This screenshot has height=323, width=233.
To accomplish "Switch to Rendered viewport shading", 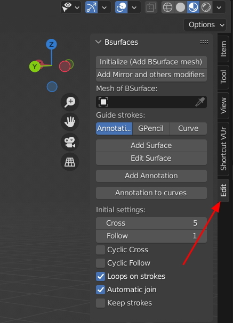I will pos(206,7).
